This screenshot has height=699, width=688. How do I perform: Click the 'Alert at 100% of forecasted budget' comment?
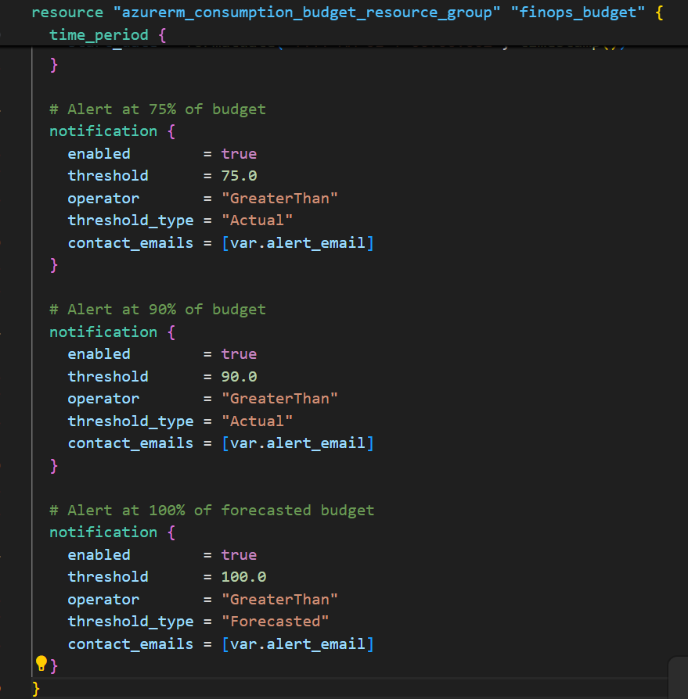pos(211,511)
